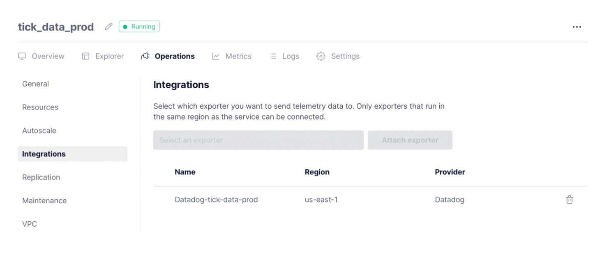Select Autoscale in the sidebar

click(39, 130)
